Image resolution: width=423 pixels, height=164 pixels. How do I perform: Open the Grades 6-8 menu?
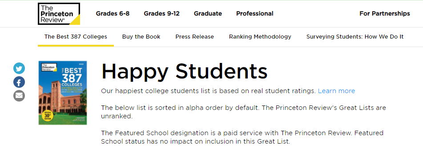(x=113, y=13)
